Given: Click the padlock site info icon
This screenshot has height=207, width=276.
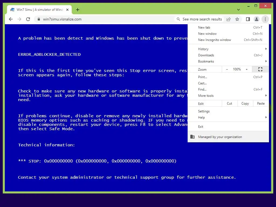Looking at the screenshot, I should 39,19.
